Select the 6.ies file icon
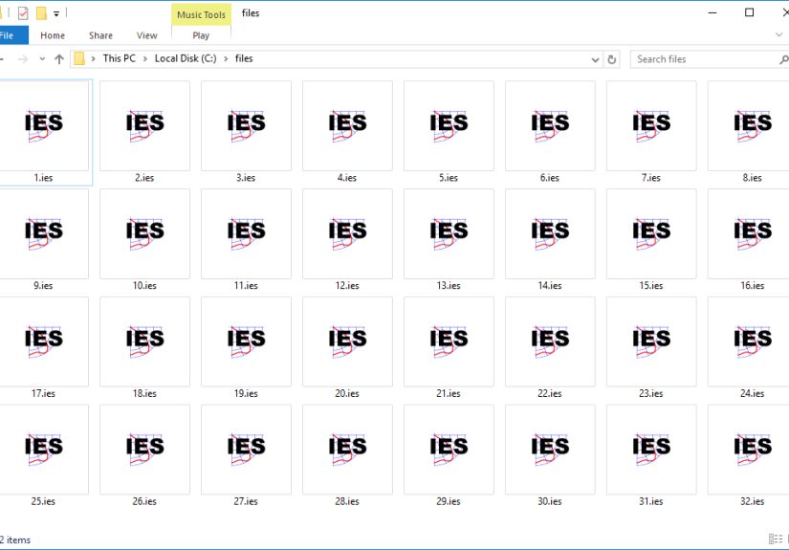The image size is (789, 550). (551, 126)
